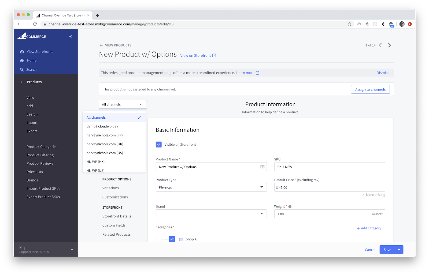This screenshot has width=429, height=275.
Task: Open the Brand dropdown
Action: tap(211, 214)
